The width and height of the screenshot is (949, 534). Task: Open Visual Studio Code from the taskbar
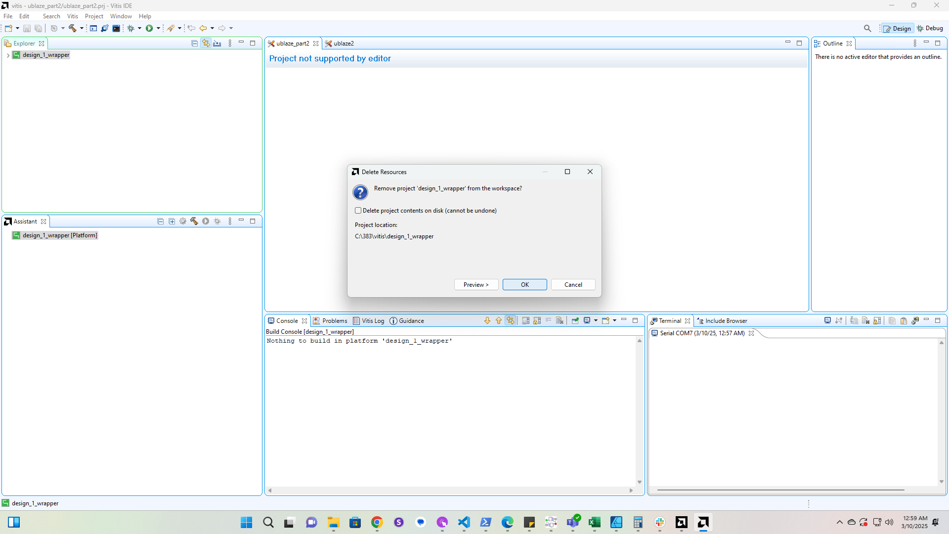[464, 523]
